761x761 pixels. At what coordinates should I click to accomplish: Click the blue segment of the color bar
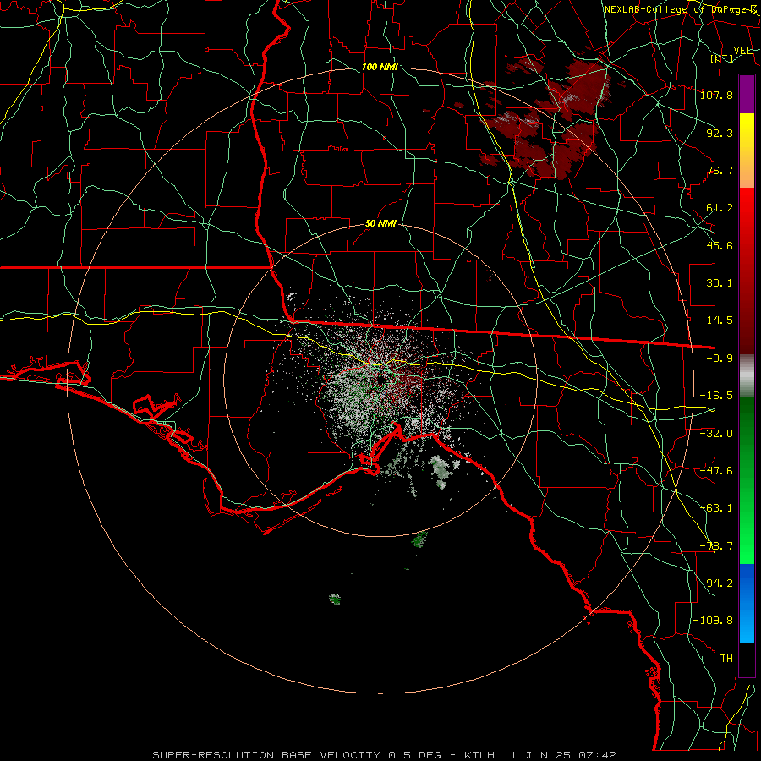(x=747, y=603)
